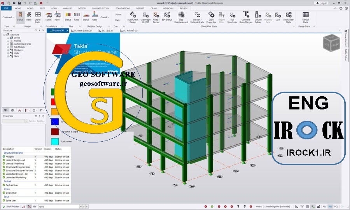Open UDA review tool

pos(278,17)
